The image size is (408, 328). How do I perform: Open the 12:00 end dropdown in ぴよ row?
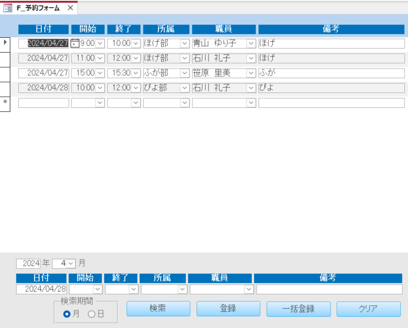[x=136, y=88]
